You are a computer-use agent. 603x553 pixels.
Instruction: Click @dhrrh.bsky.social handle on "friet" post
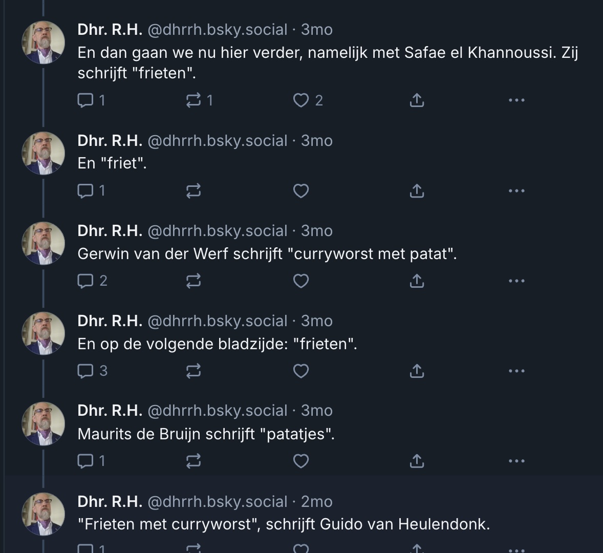(x=217, y=141)
